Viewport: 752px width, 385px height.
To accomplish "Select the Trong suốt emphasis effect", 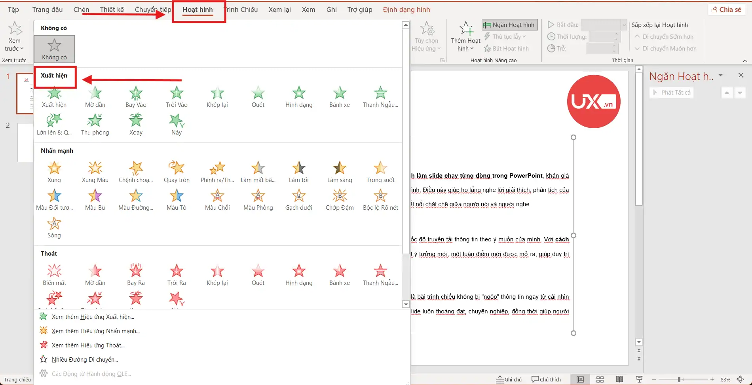I will (x=380, y=171).
